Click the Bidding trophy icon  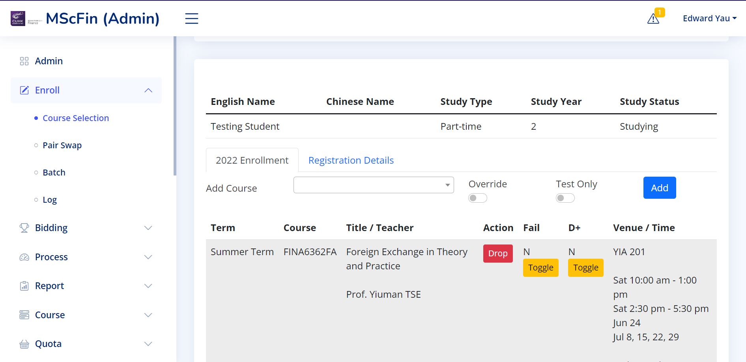pyautogui.click(x=24, y=228)
